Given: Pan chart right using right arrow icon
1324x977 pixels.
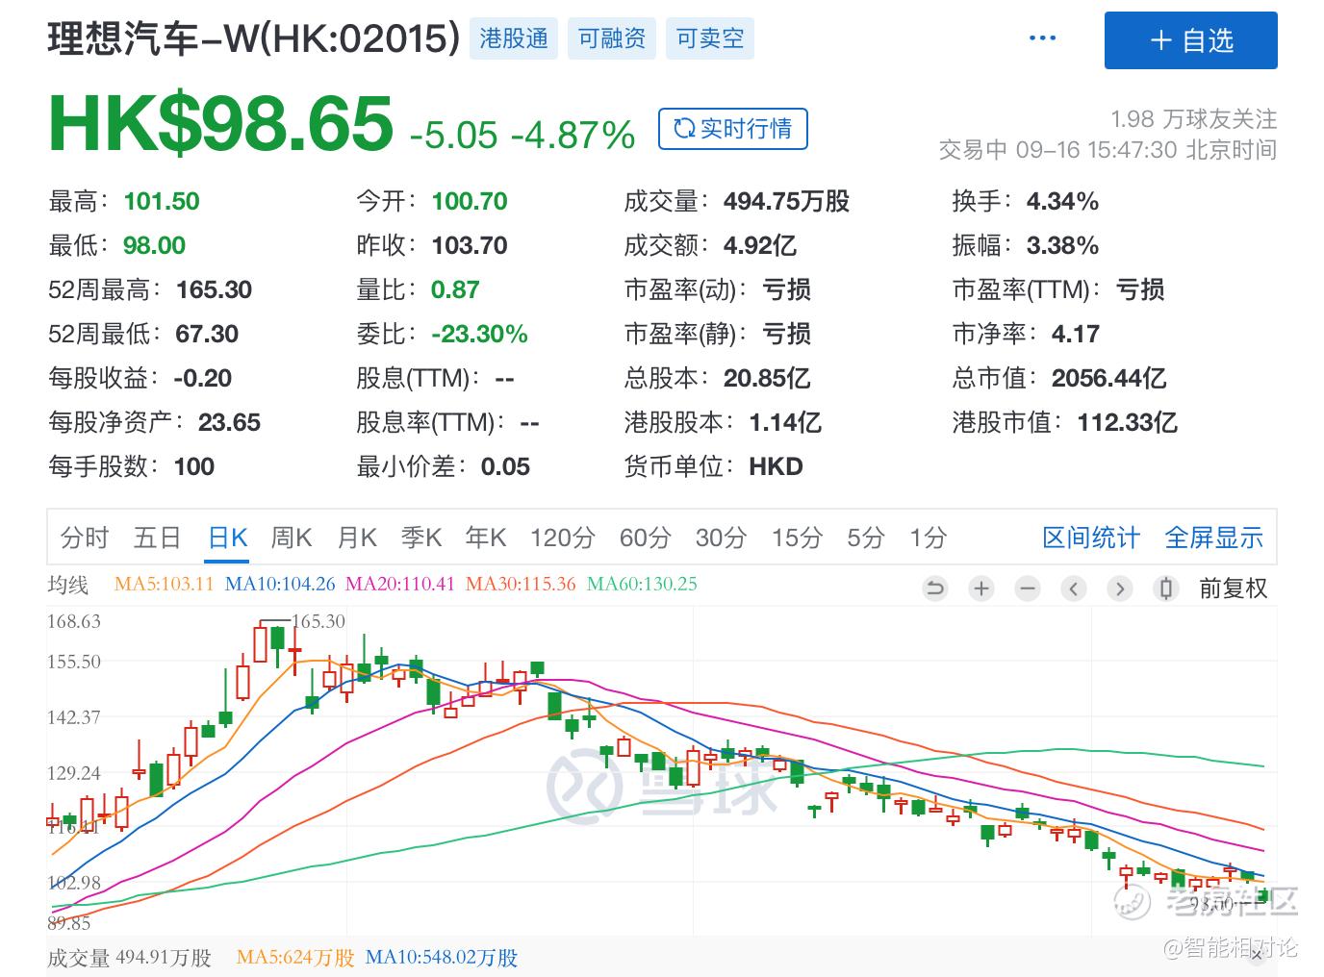Looking at the screenshot, I should click(1120, 588).
